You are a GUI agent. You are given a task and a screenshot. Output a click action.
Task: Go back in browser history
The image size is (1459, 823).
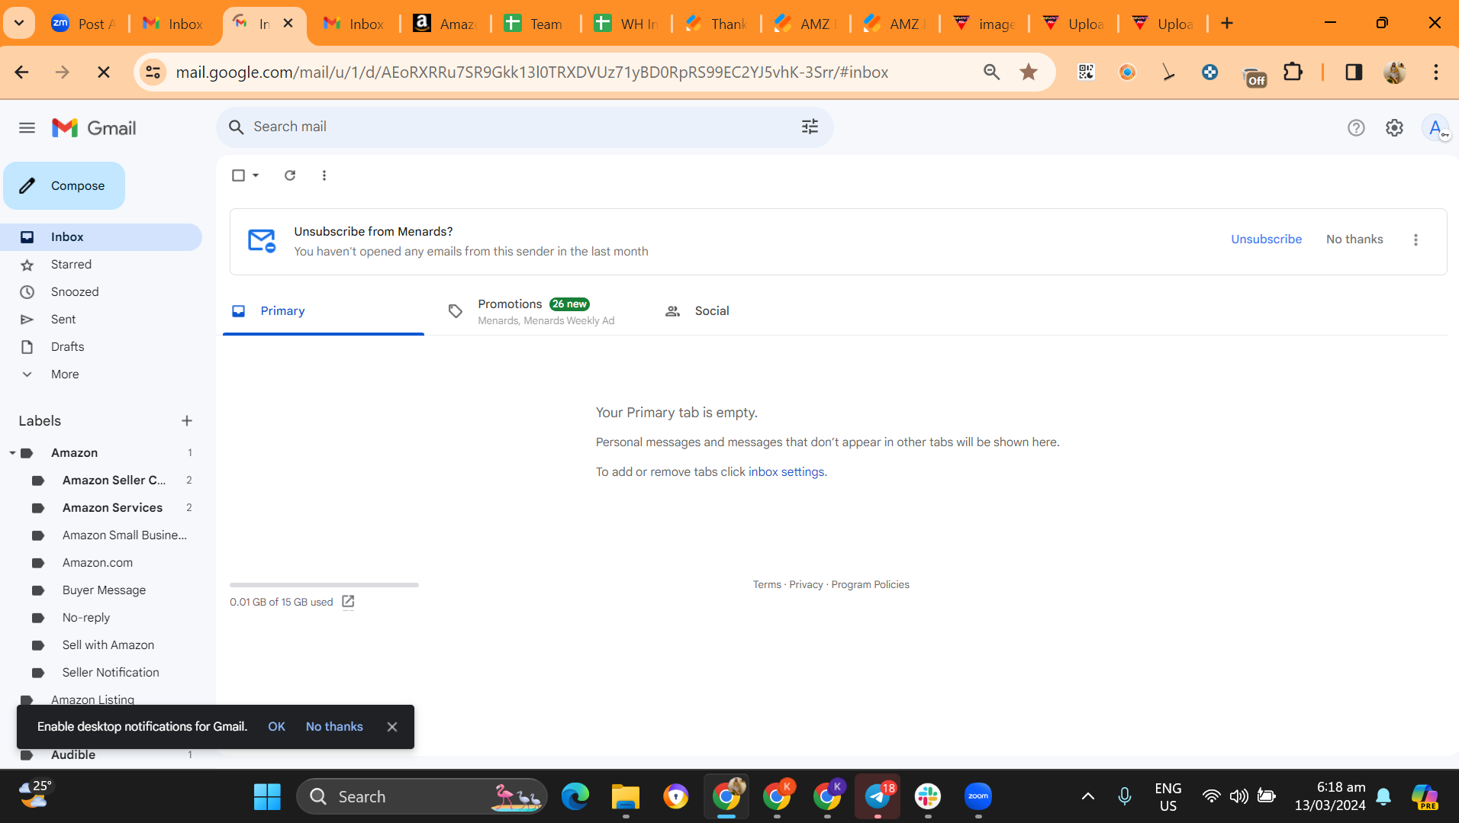(21, 72)
